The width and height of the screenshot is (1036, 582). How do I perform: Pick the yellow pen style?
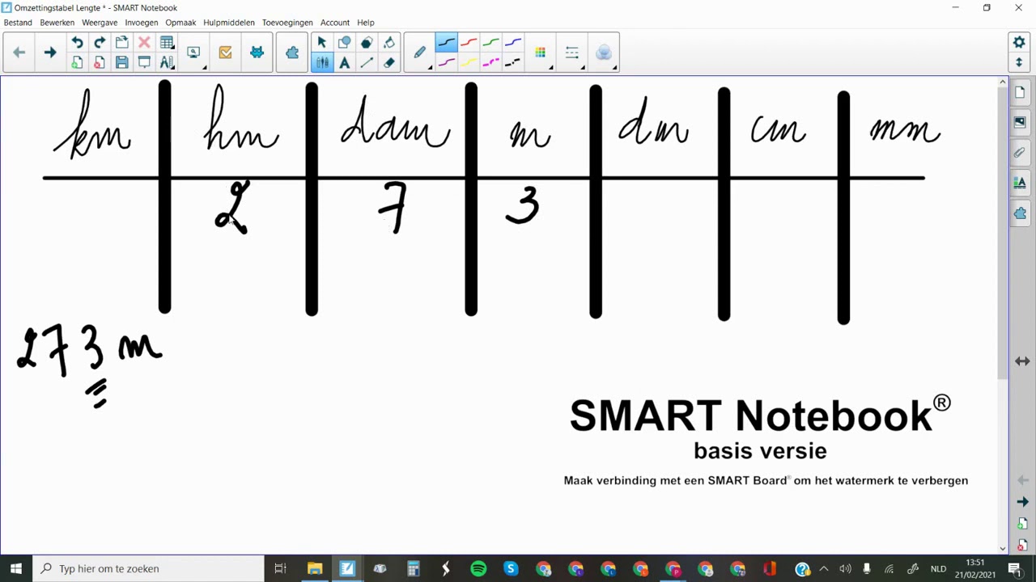point(469,62)
